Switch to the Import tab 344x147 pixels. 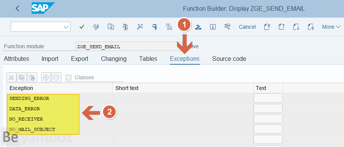click(50, 59)
